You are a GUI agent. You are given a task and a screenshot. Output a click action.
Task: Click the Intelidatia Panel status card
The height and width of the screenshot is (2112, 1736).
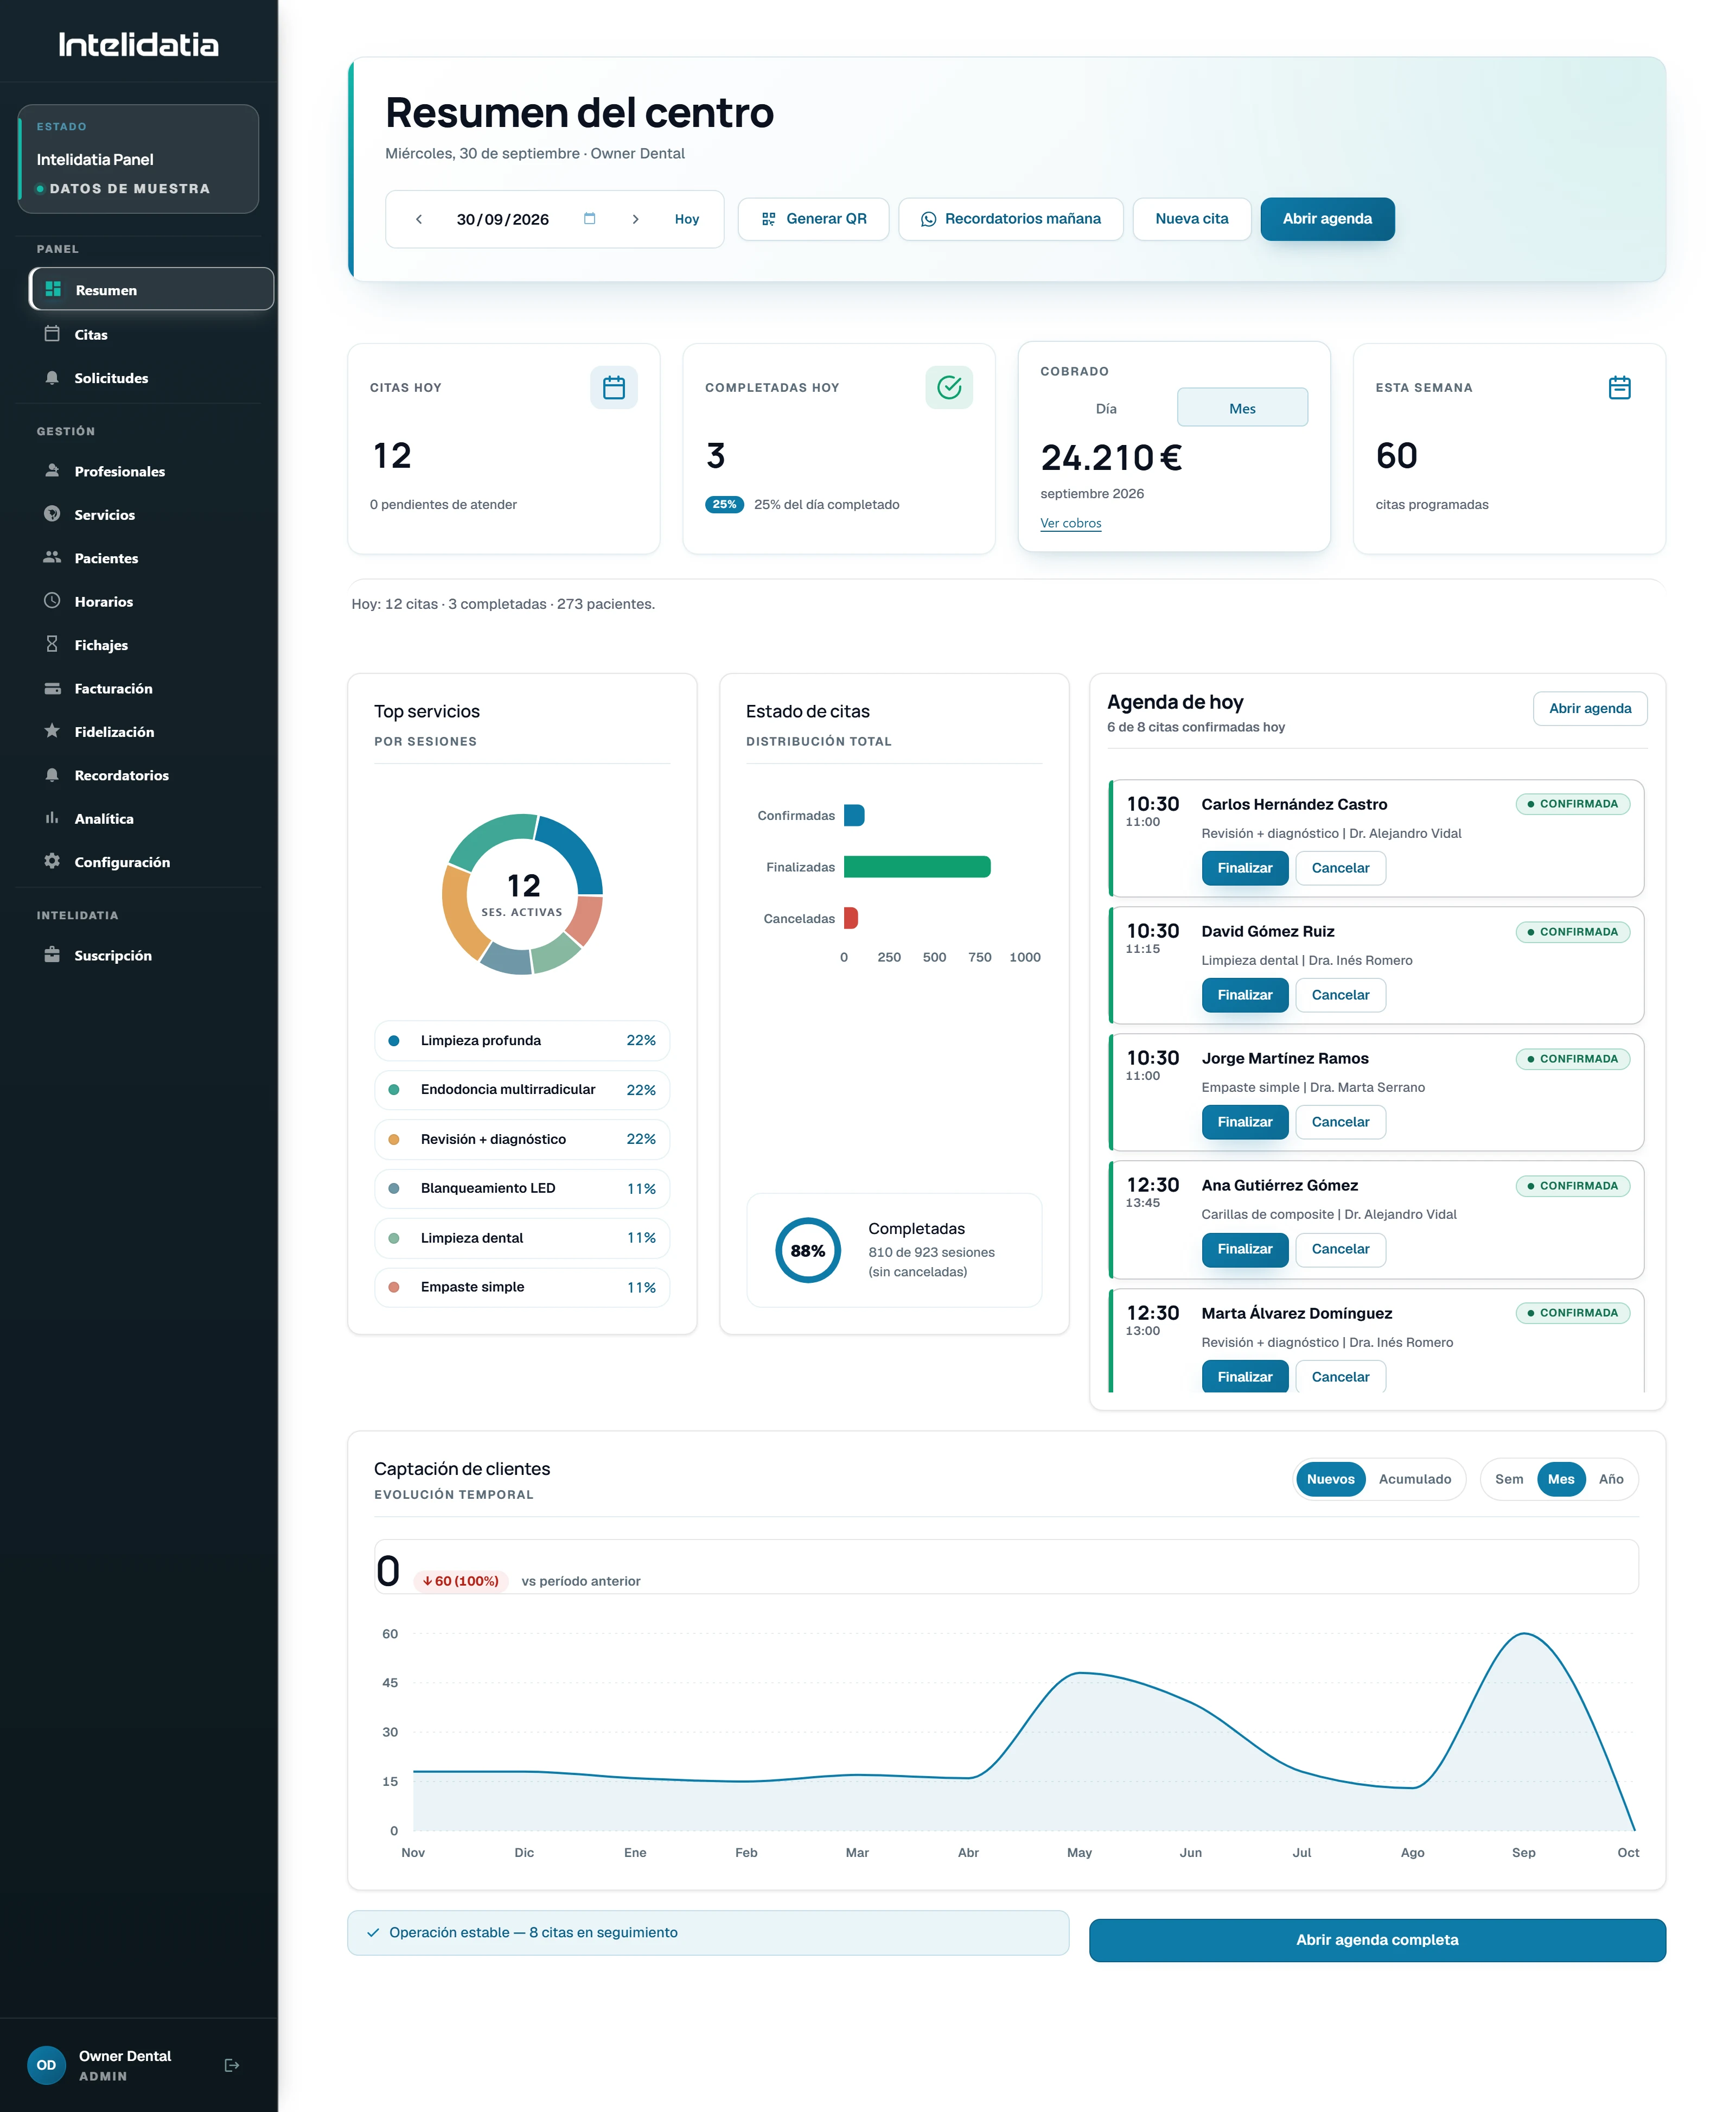139,159
